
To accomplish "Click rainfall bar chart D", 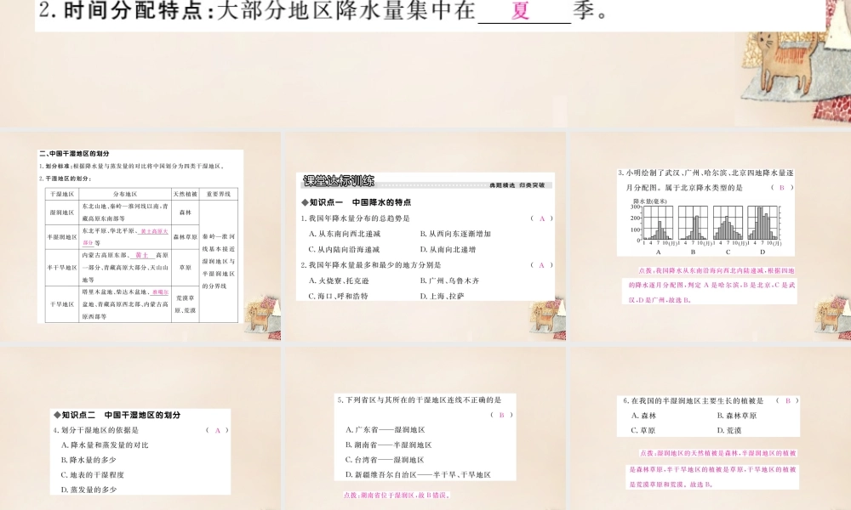I will 762,223.
